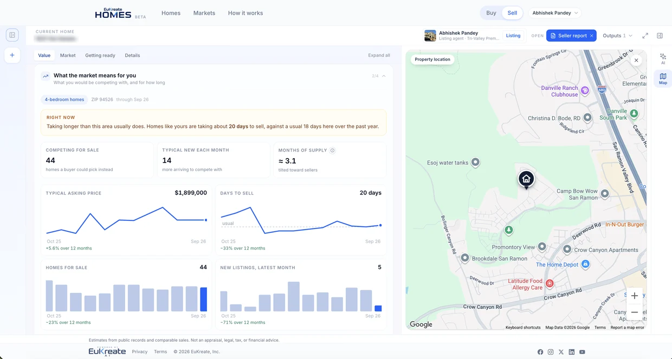672x359 pixels.
Task: Click the ZIP 94526 text
Action: tap(102, 100)
